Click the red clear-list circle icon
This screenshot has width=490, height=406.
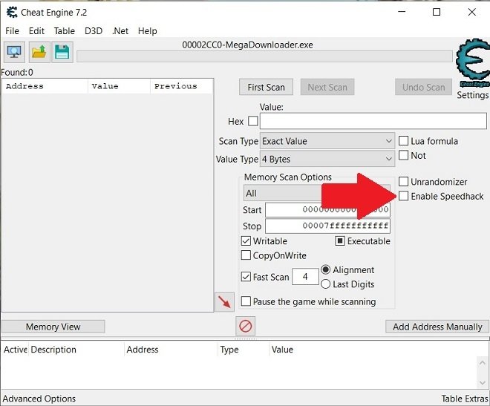[x=245, y=327]
